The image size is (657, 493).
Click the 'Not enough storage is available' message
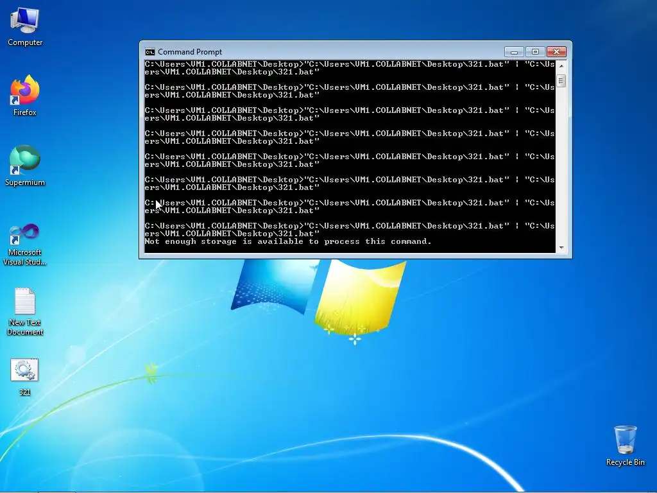pos(288,241)
